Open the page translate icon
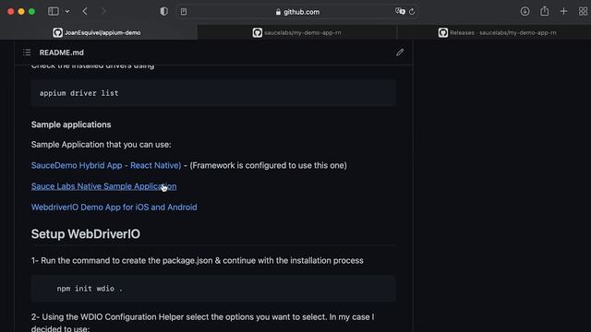The image size is (591, 332). click(400, 12)
